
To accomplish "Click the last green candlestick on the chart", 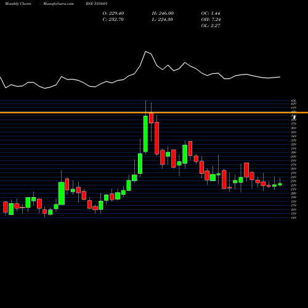I will click(x=280, y=184).
